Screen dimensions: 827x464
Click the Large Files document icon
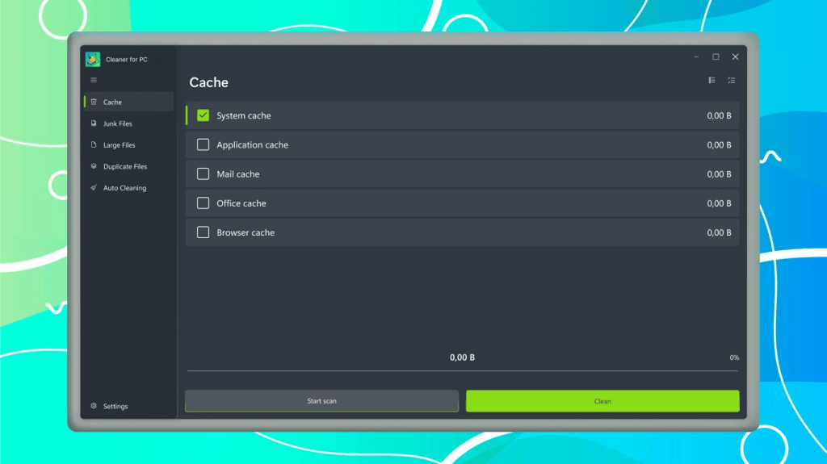[94, 145]
